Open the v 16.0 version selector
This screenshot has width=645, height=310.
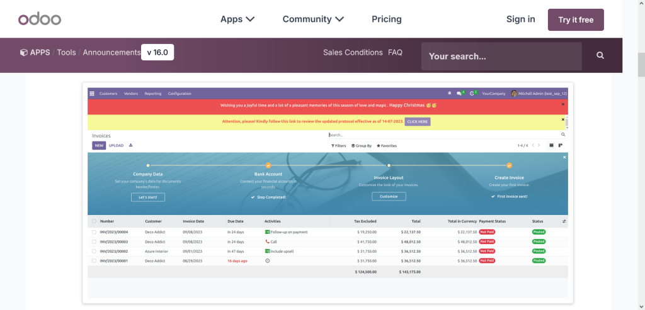pos(157,52)
